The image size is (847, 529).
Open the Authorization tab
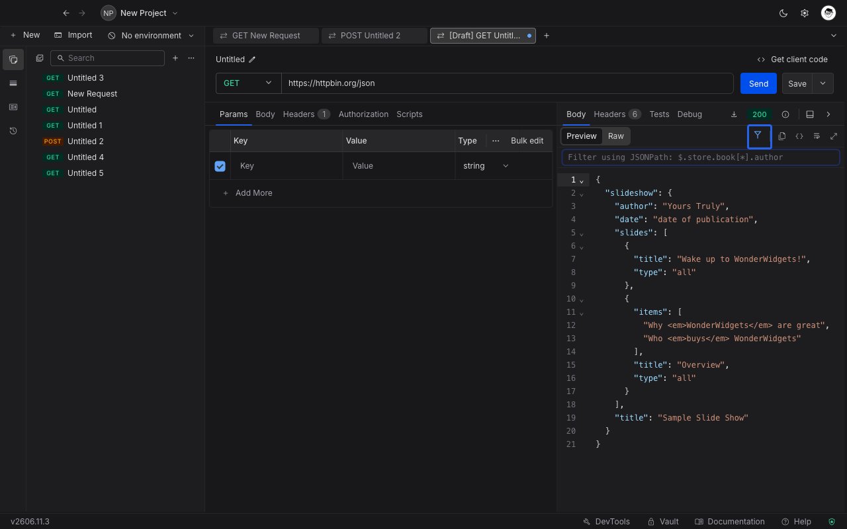[x=363, y=114]
